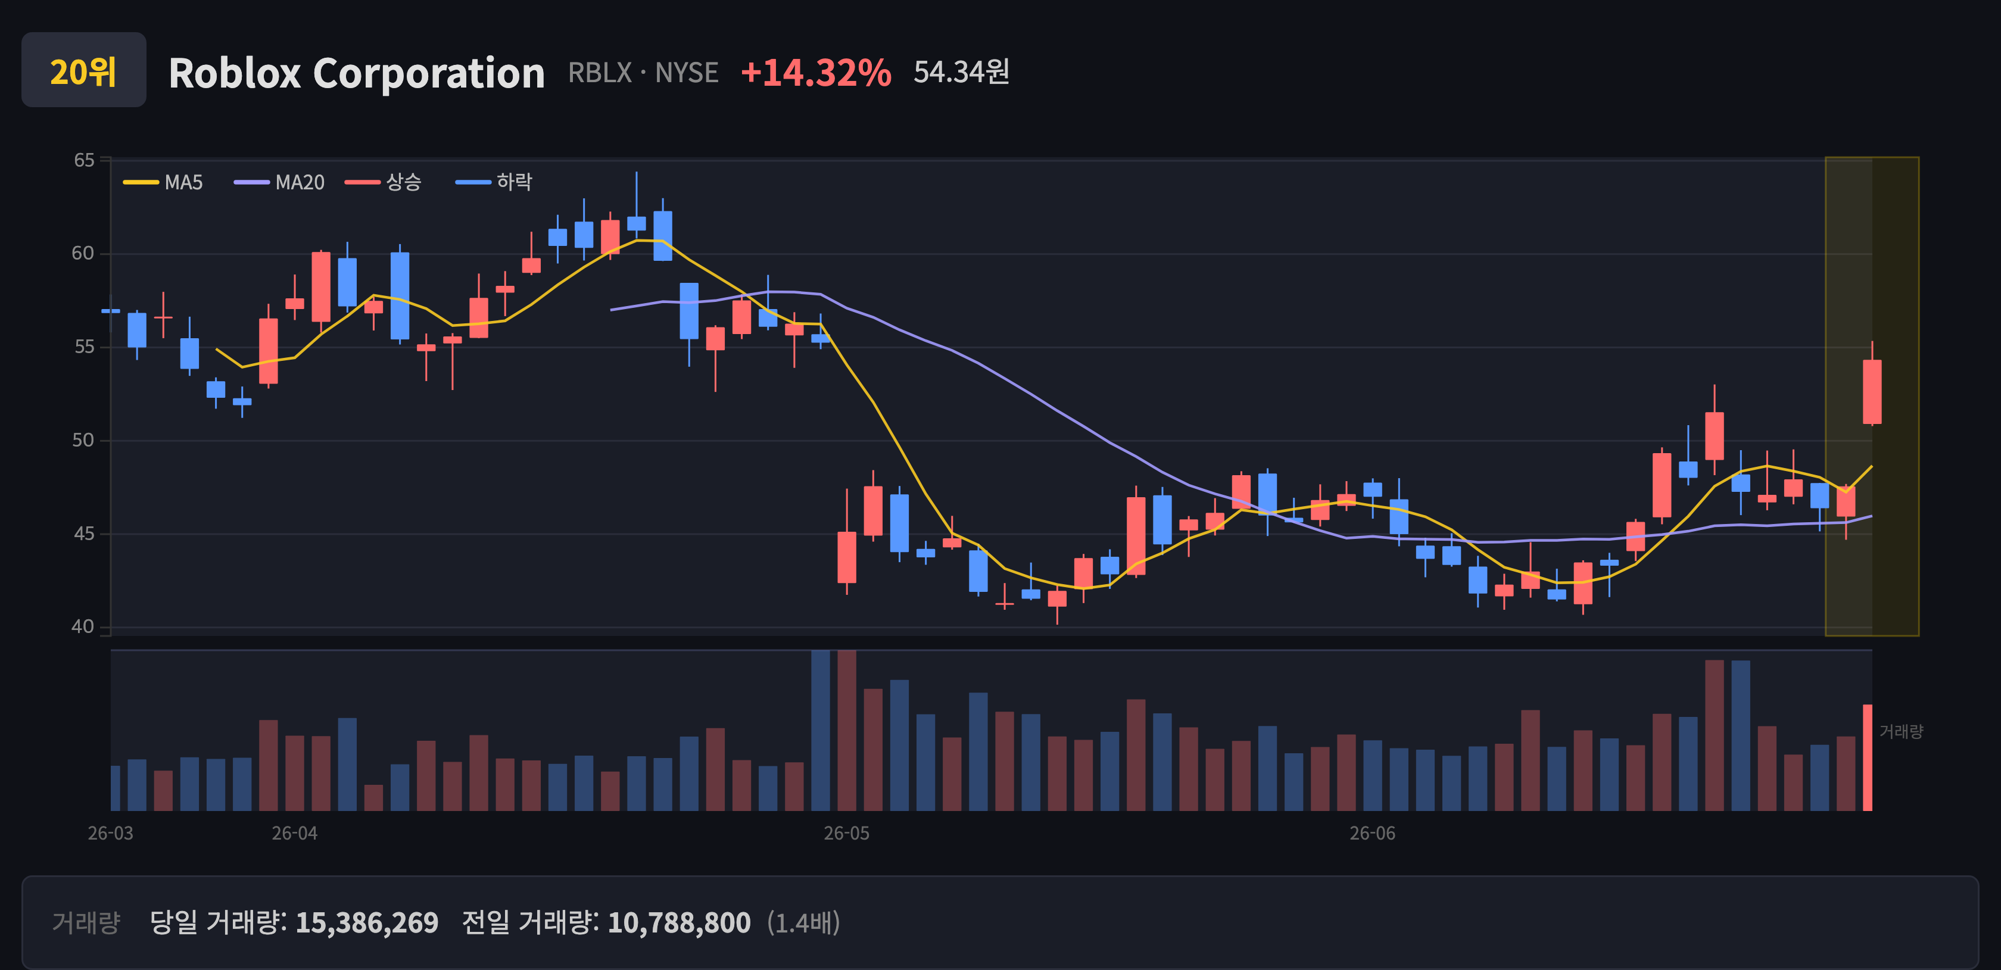This screenshot has height=970, width=2001.
Task: Click the 50 price axis label
Action: pyautogui.click(x=83, y=441)
